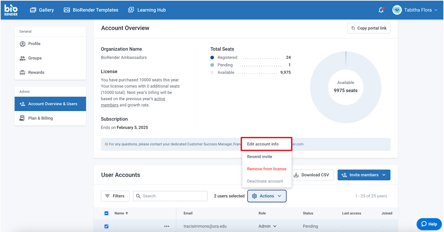Click Tabitha Flora's avatar image
The height and width of the screenshot is (232, 444).
397,10
